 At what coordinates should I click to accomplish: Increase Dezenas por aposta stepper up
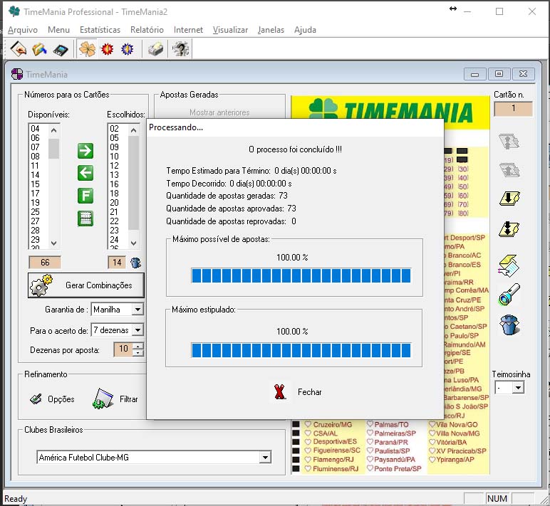click(x=138, y=346)
